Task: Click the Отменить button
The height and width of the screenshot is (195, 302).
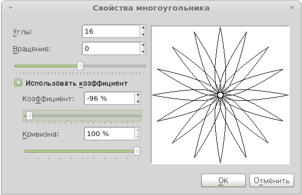Action: pyautogui.click(x=271, y=181)
